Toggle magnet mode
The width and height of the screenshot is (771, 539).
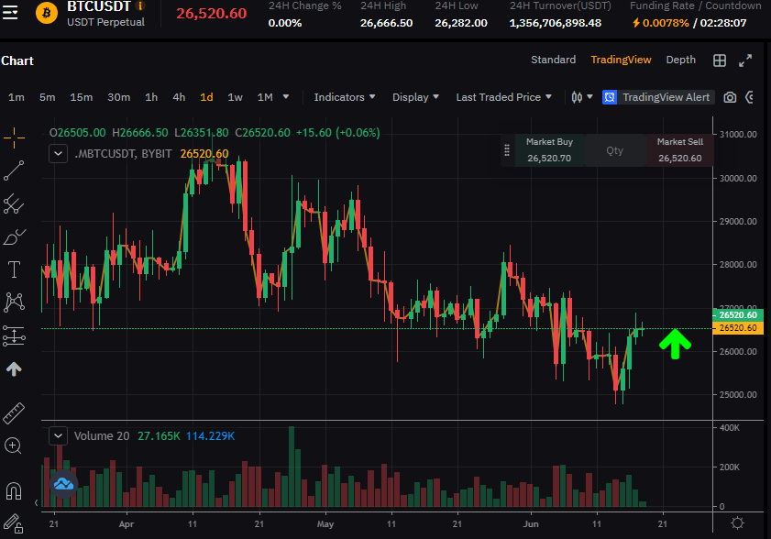(14, 490)
